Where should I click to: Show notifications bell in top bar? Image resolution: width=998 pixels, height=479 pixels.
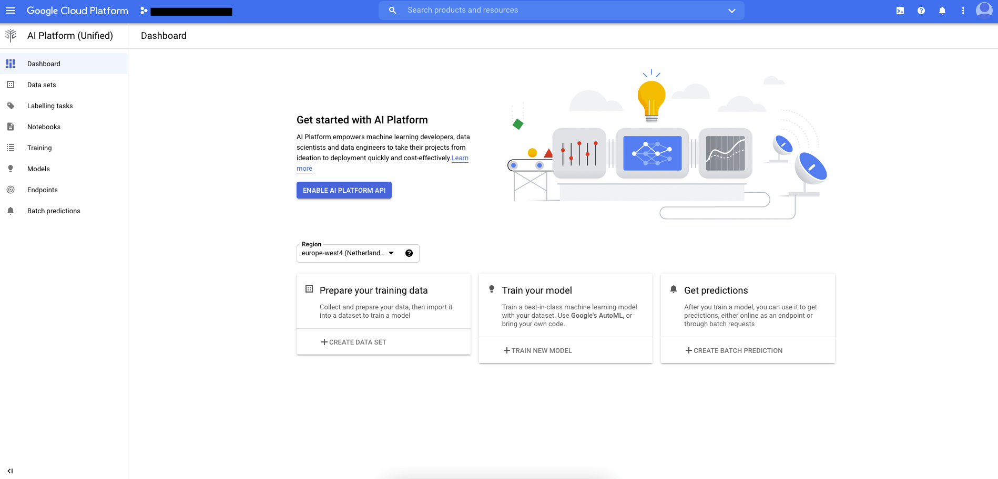[x=942, y=11]
